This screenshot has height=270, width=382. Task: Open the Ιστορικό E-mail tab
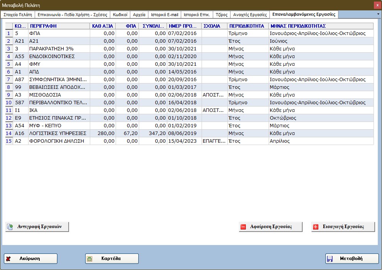165,13
